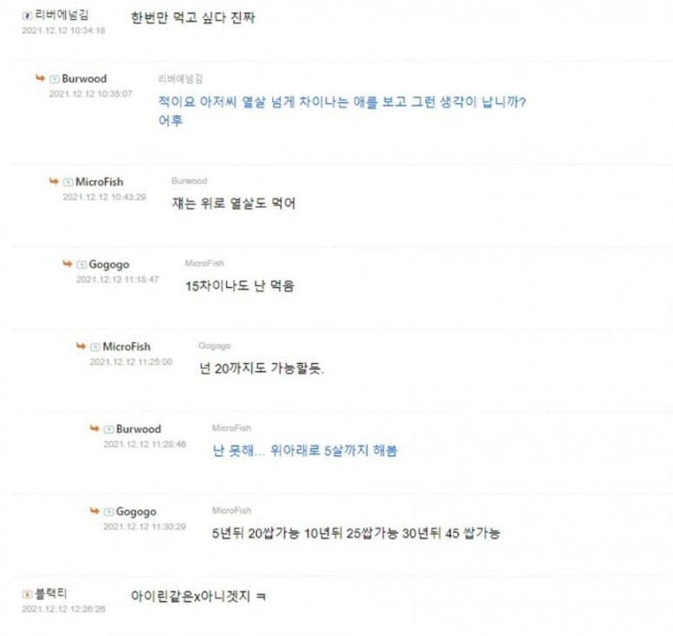Click MicroFish username on the 10:43:29 reply
The image size is (673, 636).
click(x=100, y=182)
